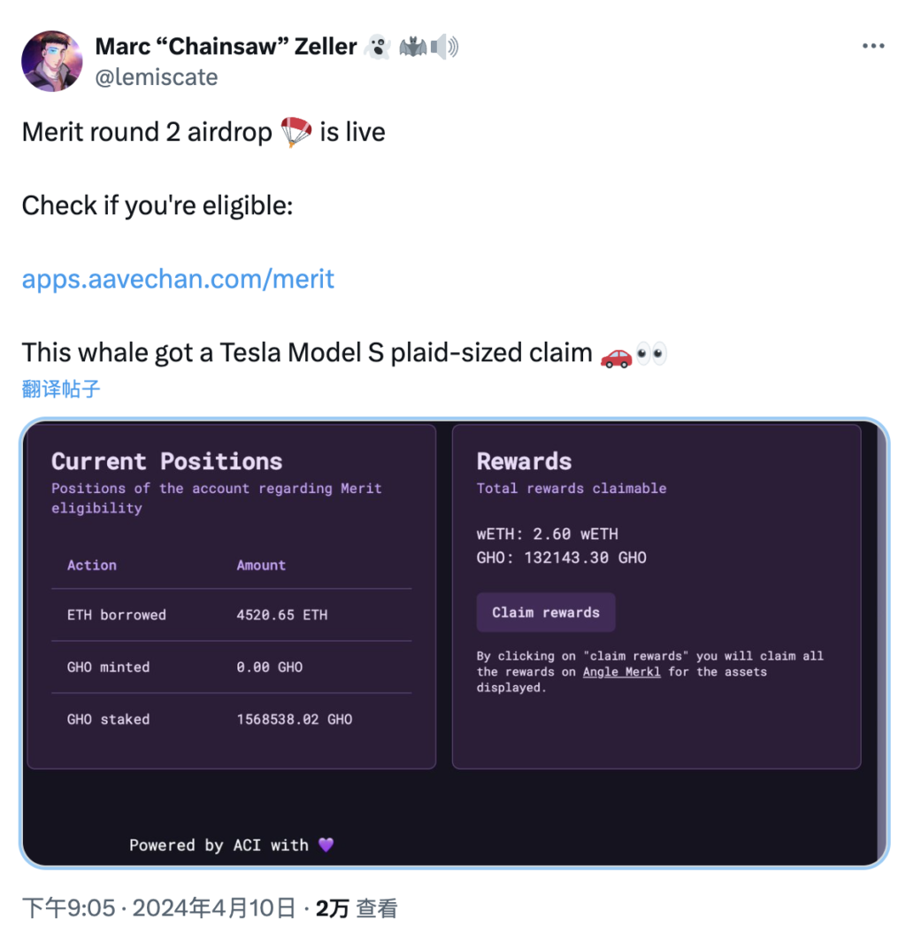Viewport: 906px width, 942px height.
Task: Click the red car emoji
Action: [616, 353]
